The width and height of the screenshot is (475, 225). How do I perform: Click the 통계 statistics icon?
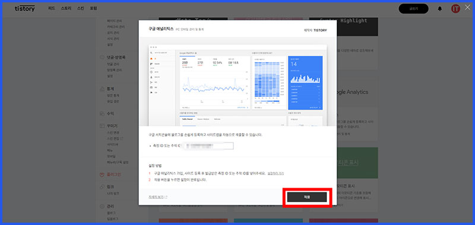point(102,89)
